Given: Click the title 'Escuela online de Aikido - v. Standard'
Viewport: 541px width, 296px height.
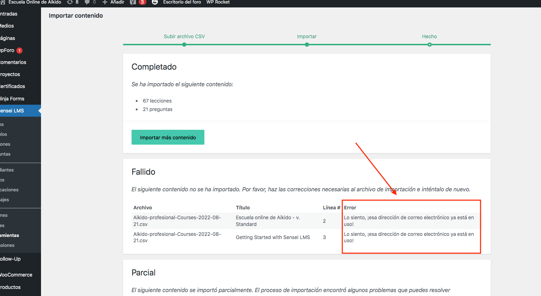Looking at the screenshot, I should point(268,221).
